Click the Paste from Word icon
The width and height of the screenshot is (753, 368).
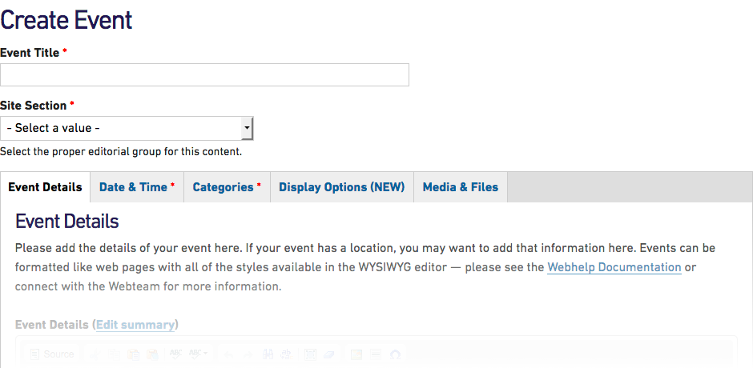tap(152, 354)
